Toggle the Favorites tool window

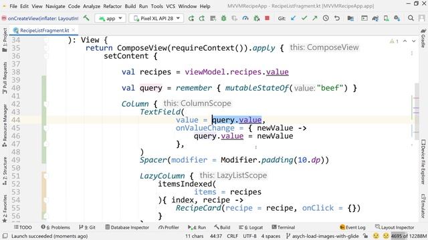tap(5, 208)
